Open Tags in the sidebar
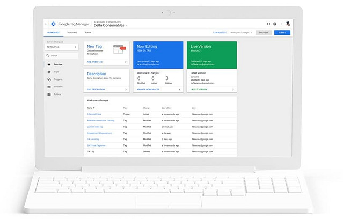343x219 pixels. click(x=56, y=72)
